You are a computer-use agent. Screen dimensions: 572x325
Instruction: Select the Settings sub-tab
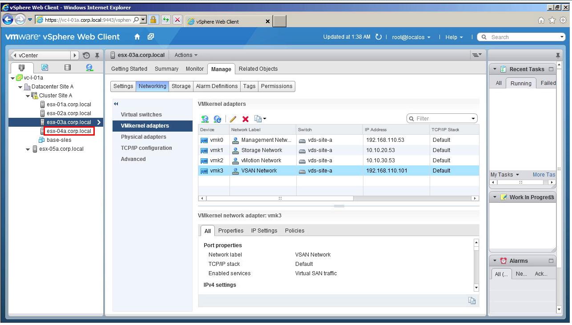pos(123,86)
